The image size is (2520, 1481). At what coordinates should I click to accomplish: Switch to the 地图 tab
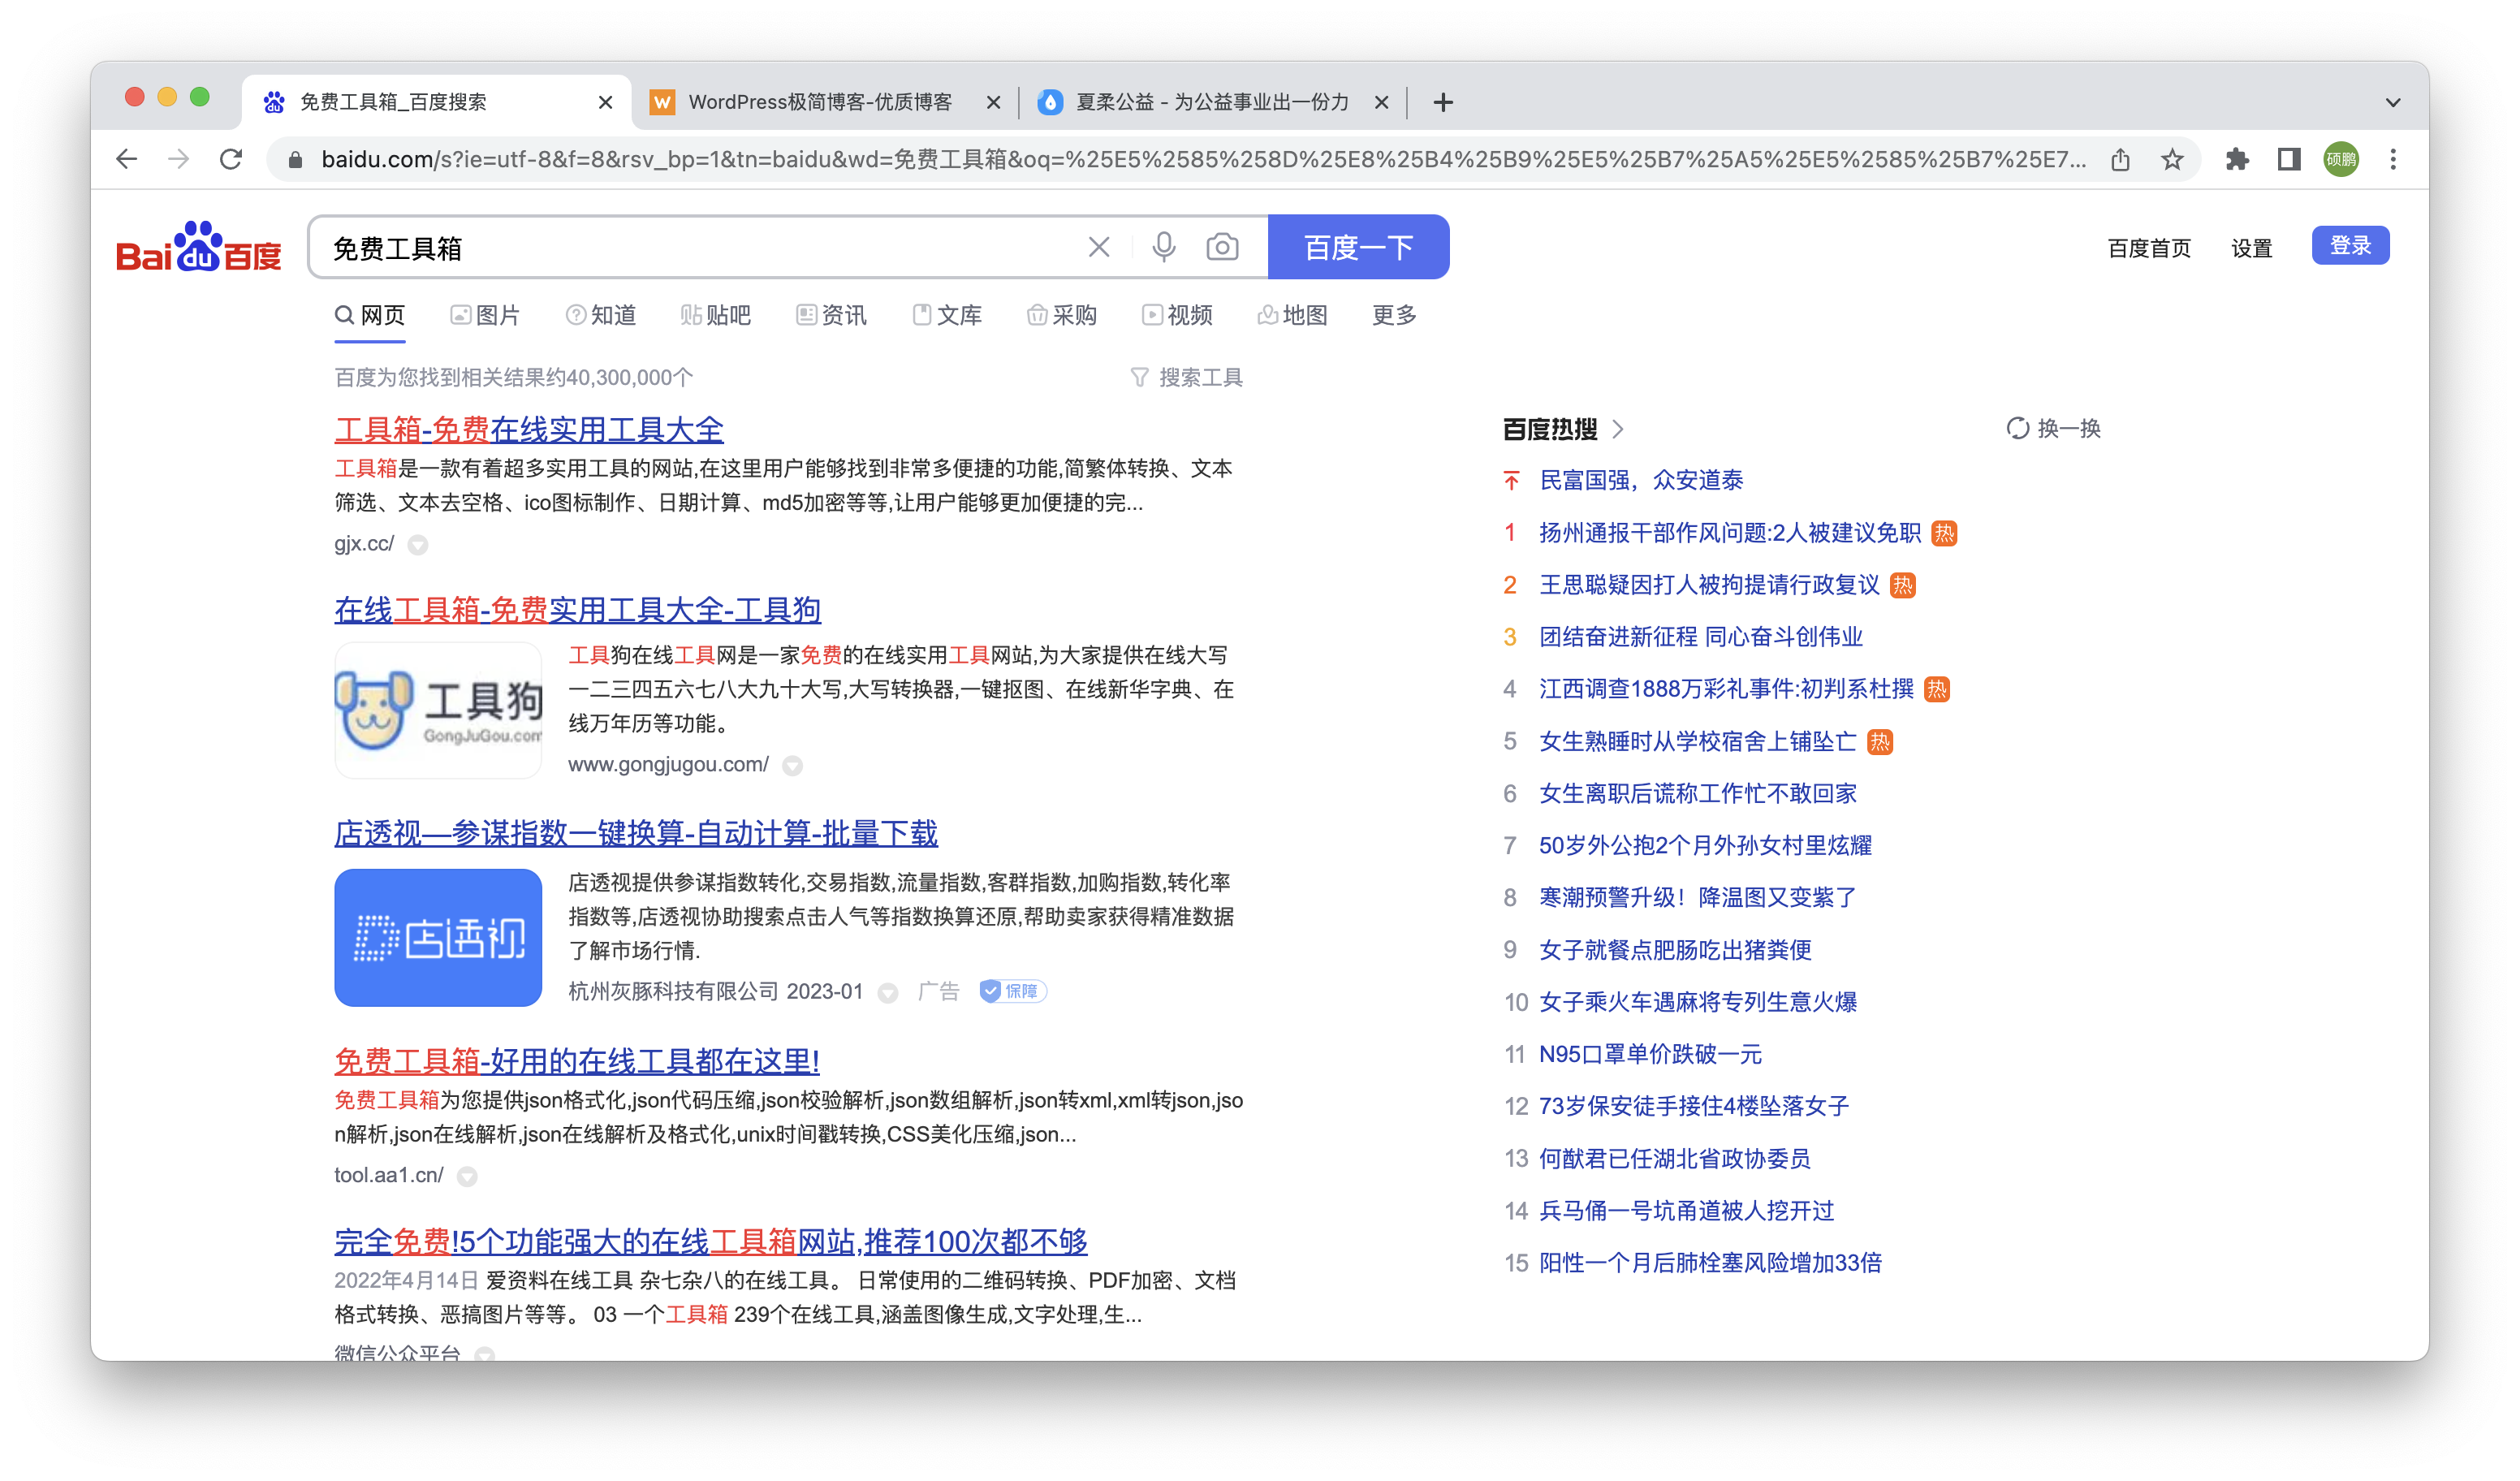coord(1292,315)
